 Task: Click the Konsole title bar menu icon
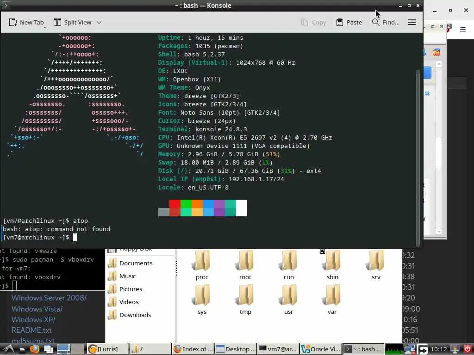pos(6,6)
